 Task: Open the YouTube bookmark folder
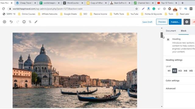(x=133, y=14)
